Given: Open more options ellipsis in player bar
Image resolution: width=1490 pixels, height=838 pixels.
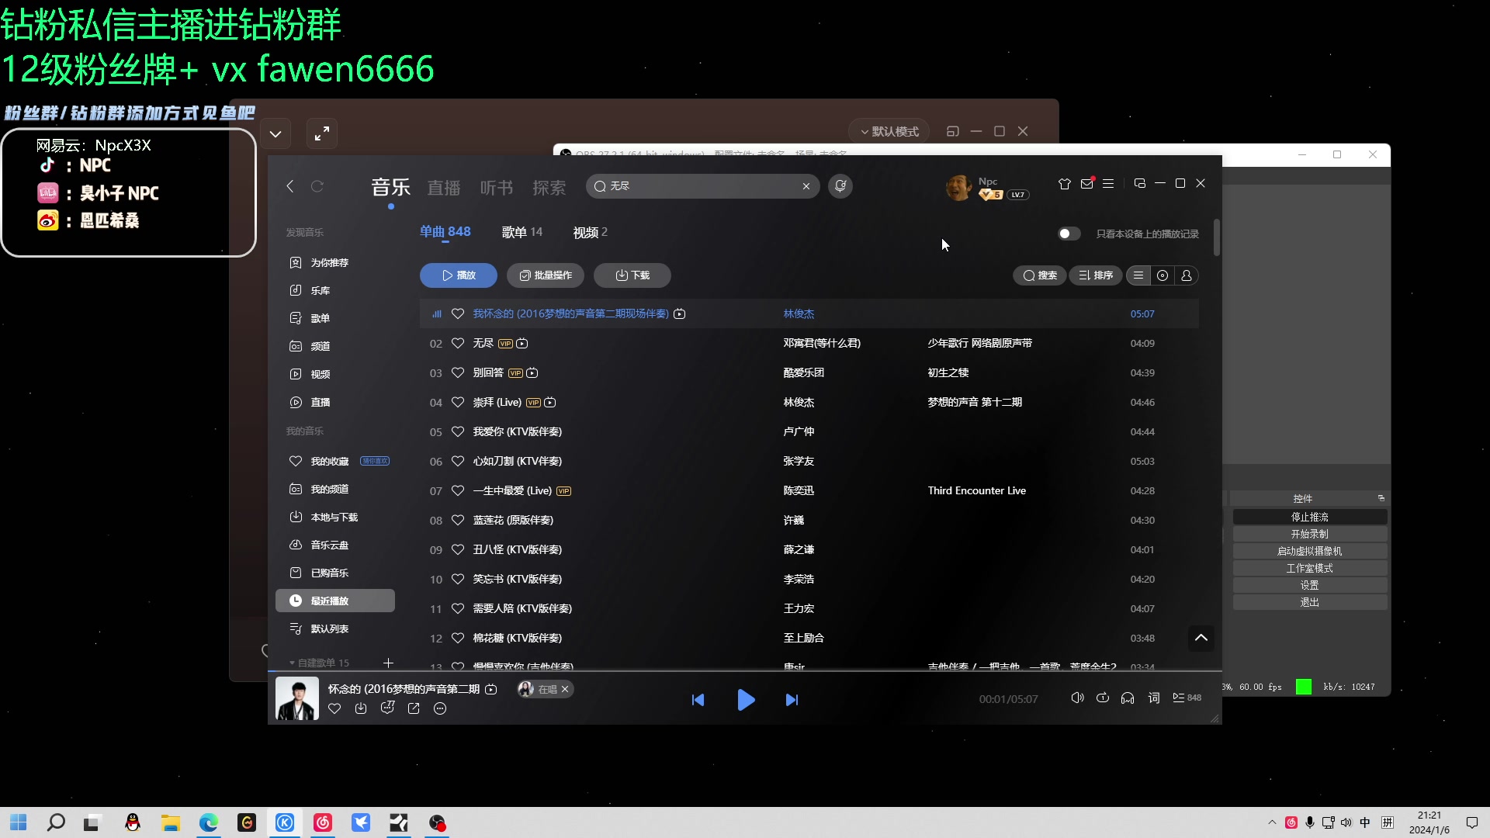Looking at the screenshot, I should pyautogui.click(x=440, y=708).
